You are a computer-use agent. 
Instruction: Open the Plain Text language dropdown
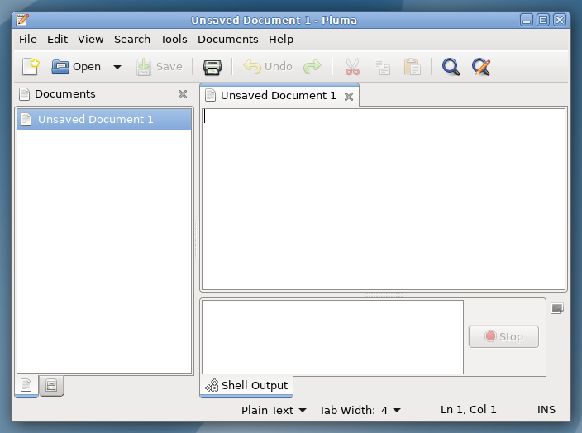click(274, 410)
